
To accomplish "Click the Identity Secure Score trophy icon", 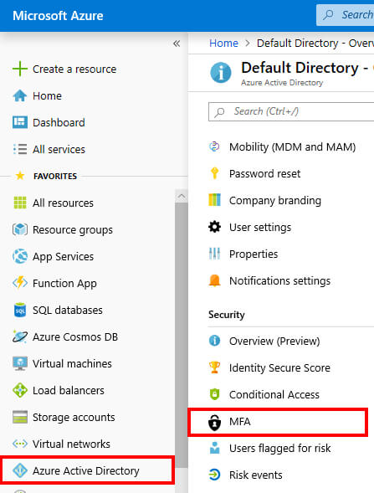I will (x=215, y=367).
